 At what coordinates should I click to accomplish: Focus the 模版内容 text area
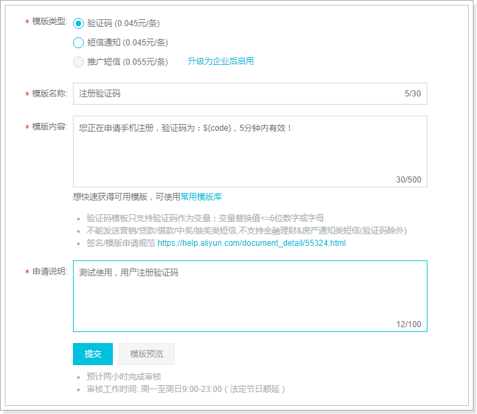250,152
